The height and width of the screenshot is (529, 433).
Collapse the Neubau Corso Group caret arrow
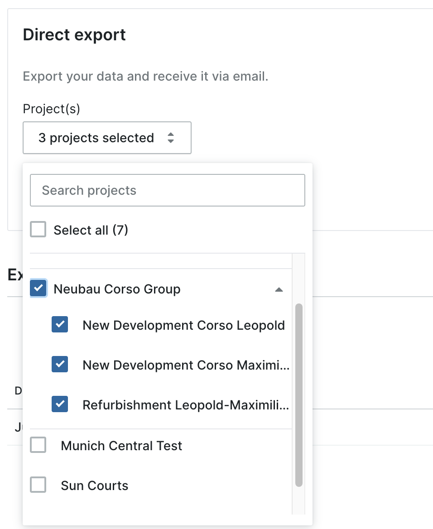pyautogui.click(x=279, y=289)
